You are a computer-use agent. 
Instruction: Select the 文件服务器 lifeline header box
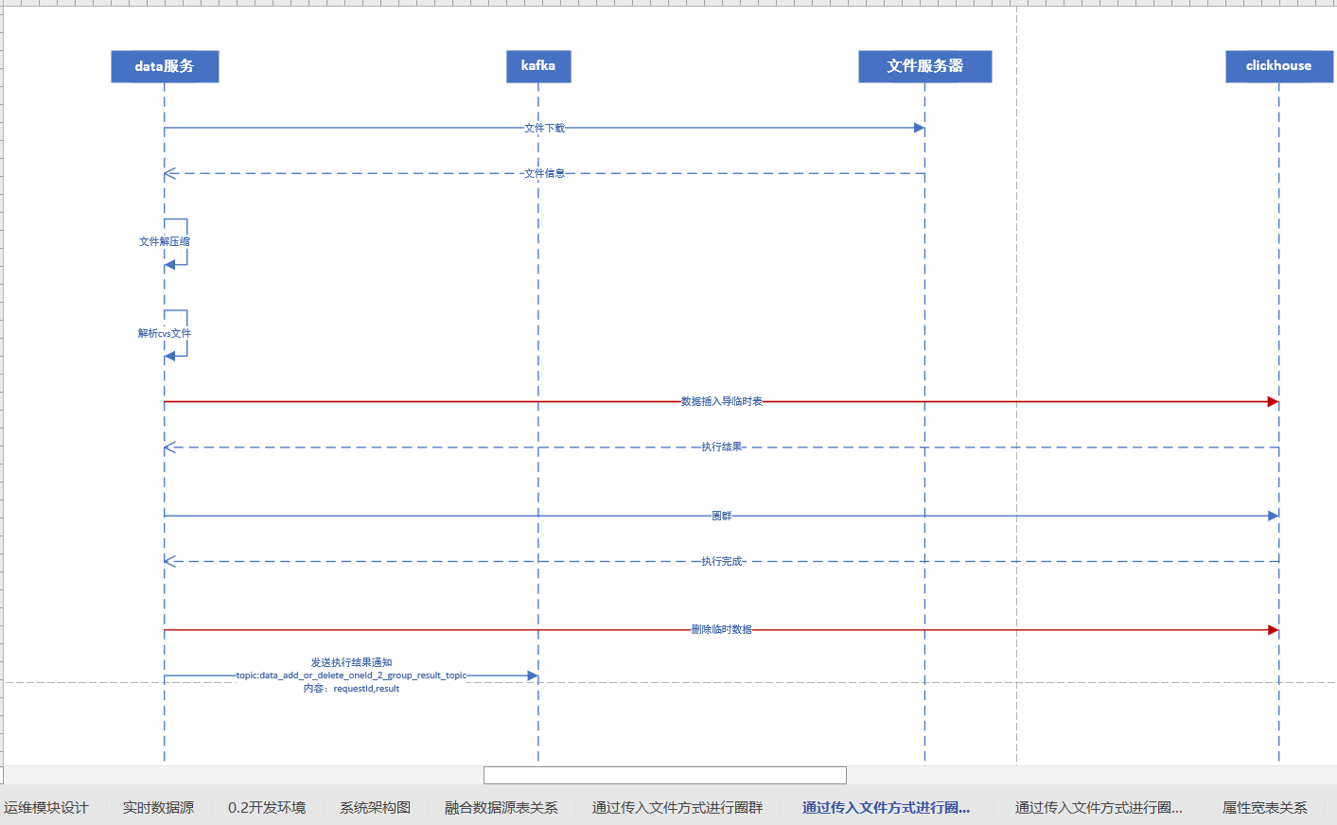click(925, 66)
